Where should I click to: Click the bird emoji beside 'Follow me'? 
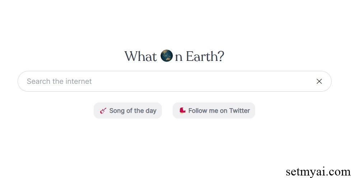tap(182, 110)
